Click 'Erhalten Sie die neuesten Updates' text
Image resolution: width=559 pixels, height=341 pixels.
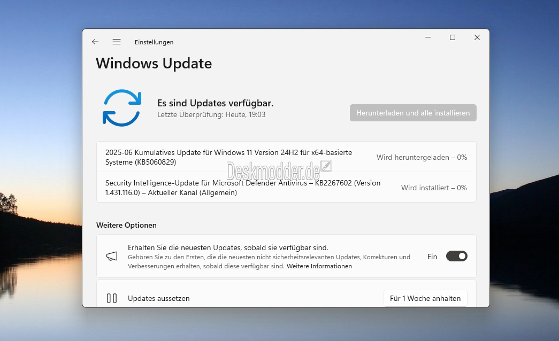coord(228,247)
